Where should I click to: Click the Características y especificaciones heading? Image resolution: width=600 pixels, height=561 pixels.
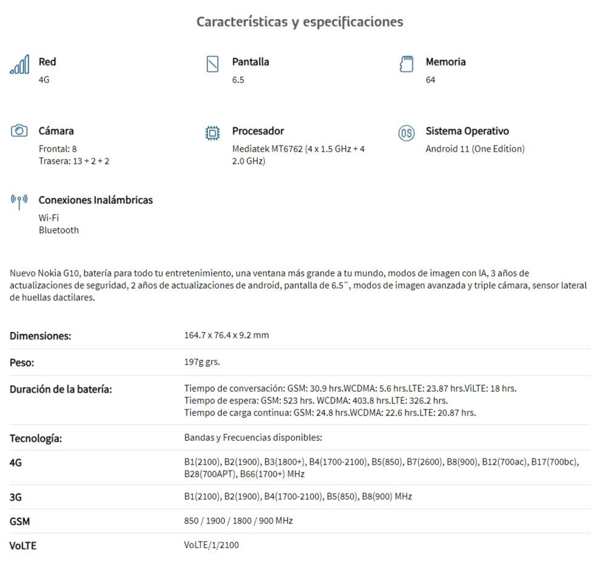coord(299,22)
